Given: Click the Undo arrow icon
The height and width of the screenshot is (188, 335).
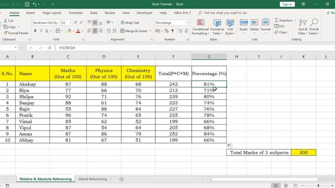Looking at the screenshot, I should pos(35,4).
